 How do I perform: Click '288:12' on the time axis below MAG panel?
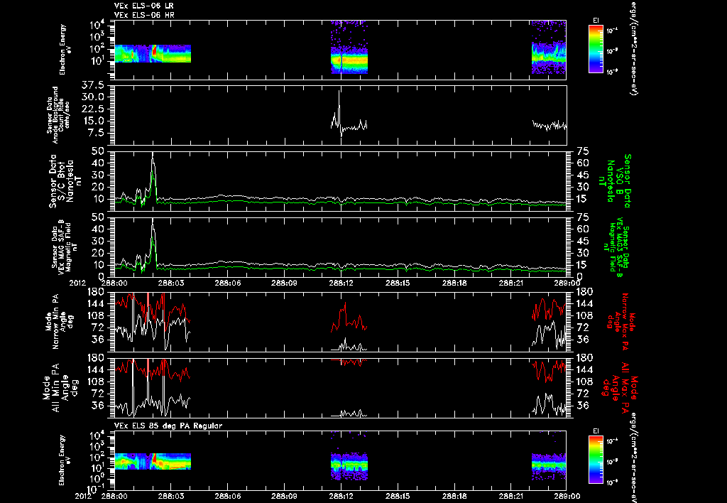(x=341, y=283)
